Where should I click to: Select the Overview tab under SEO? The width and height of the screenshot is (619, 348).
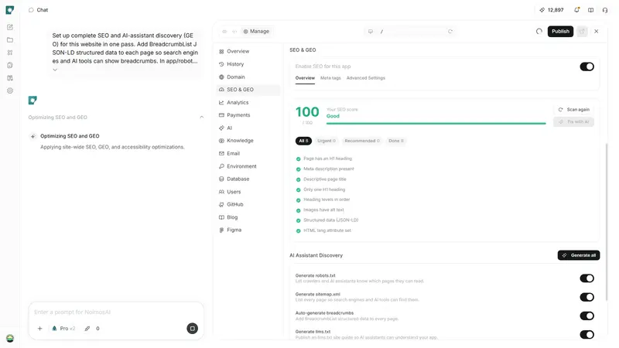[305, 78]
